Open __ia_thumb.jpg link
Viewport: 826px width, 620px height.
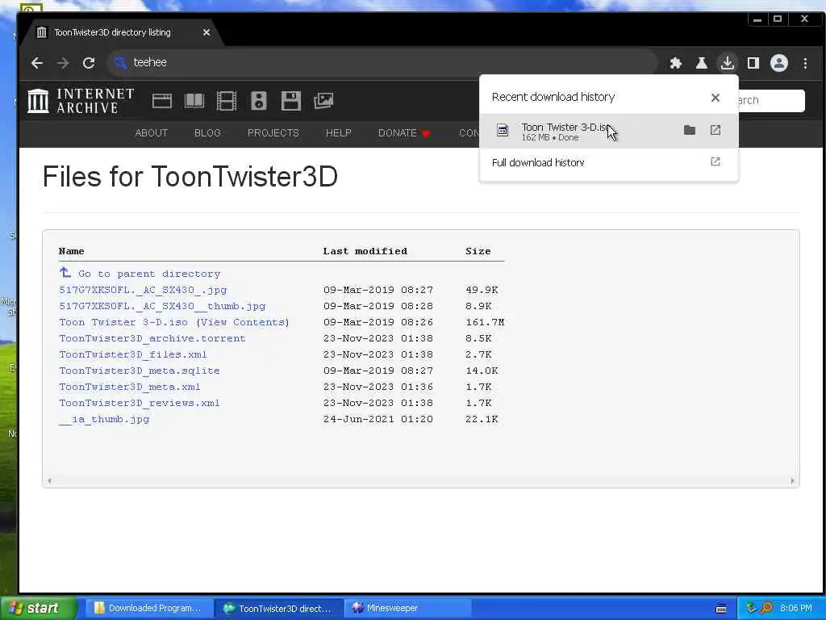(104, 419)
